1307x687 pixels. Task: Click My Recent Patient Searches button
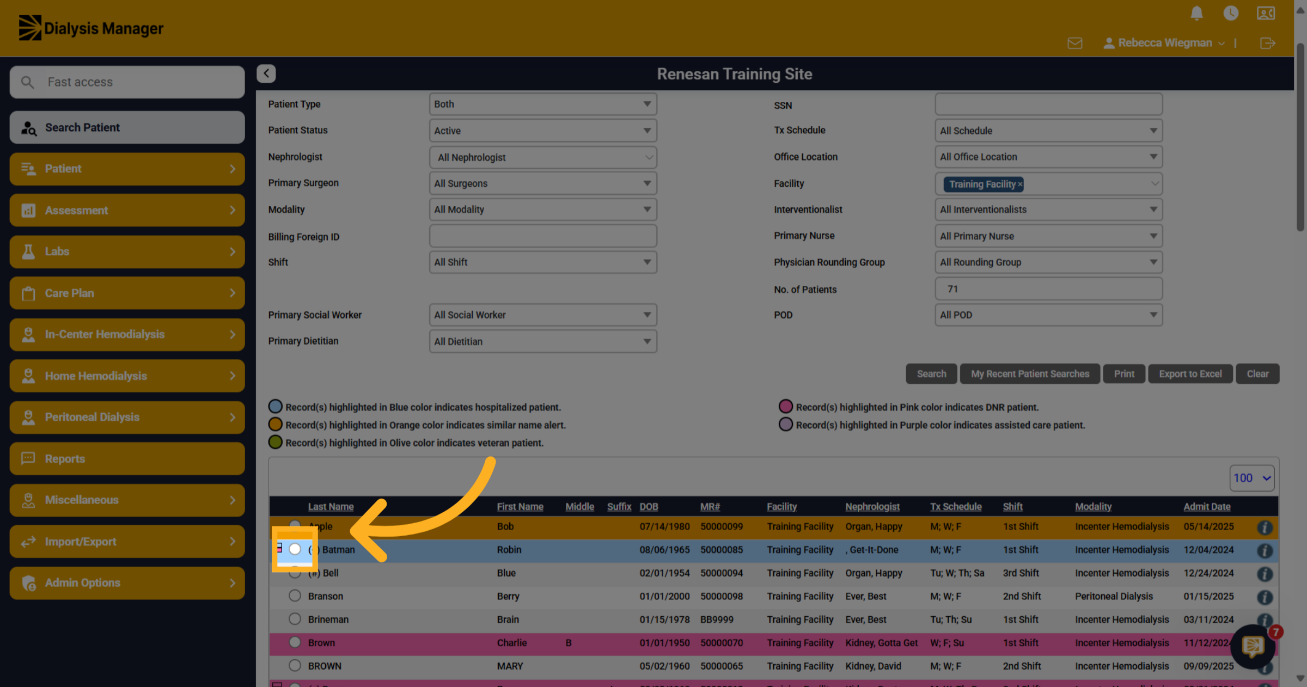[x=1030, y=374]
